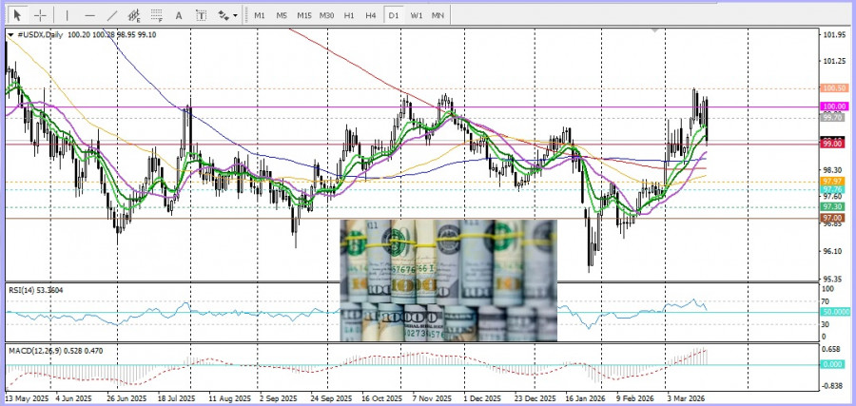Click the 100.00 price level label
Viewport: 856px width, 406px height.
click(833, 106)
